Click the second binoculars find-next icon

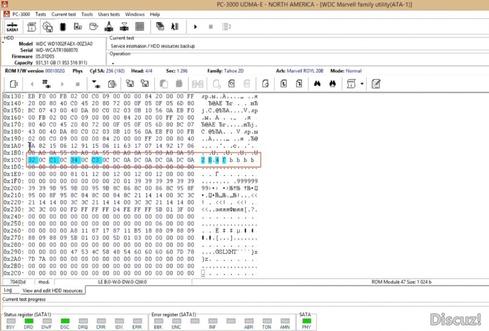click(x=332, y=84)
